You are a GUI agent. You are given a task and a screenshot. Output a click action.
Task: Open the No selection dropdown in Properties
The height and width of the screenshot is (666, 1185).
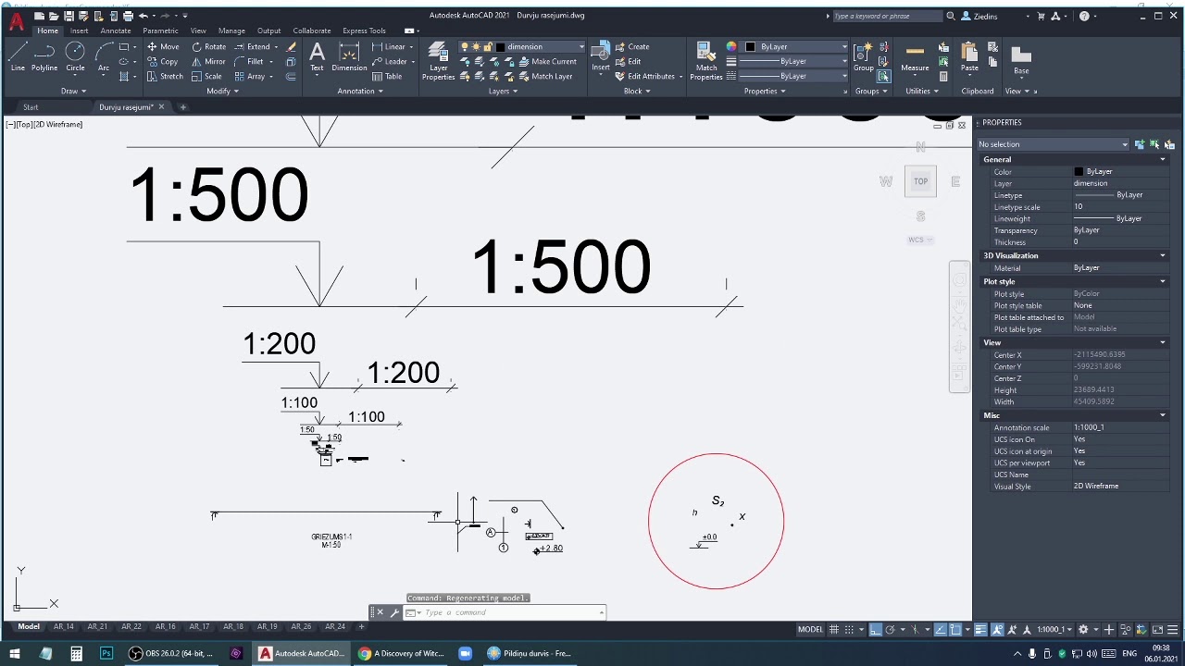(x=1054, y=144)
